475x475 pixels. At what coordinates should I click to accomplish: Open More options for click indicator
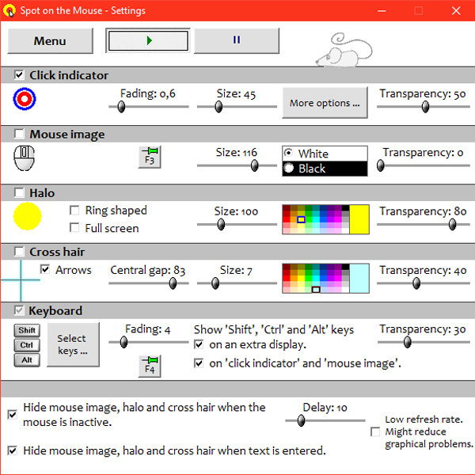325,103
